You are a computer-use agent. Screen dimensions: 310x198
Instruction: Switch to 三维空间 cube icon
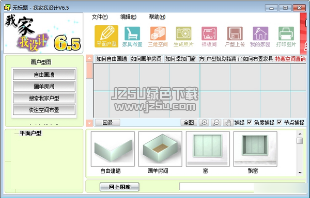[x=158, y=37]
